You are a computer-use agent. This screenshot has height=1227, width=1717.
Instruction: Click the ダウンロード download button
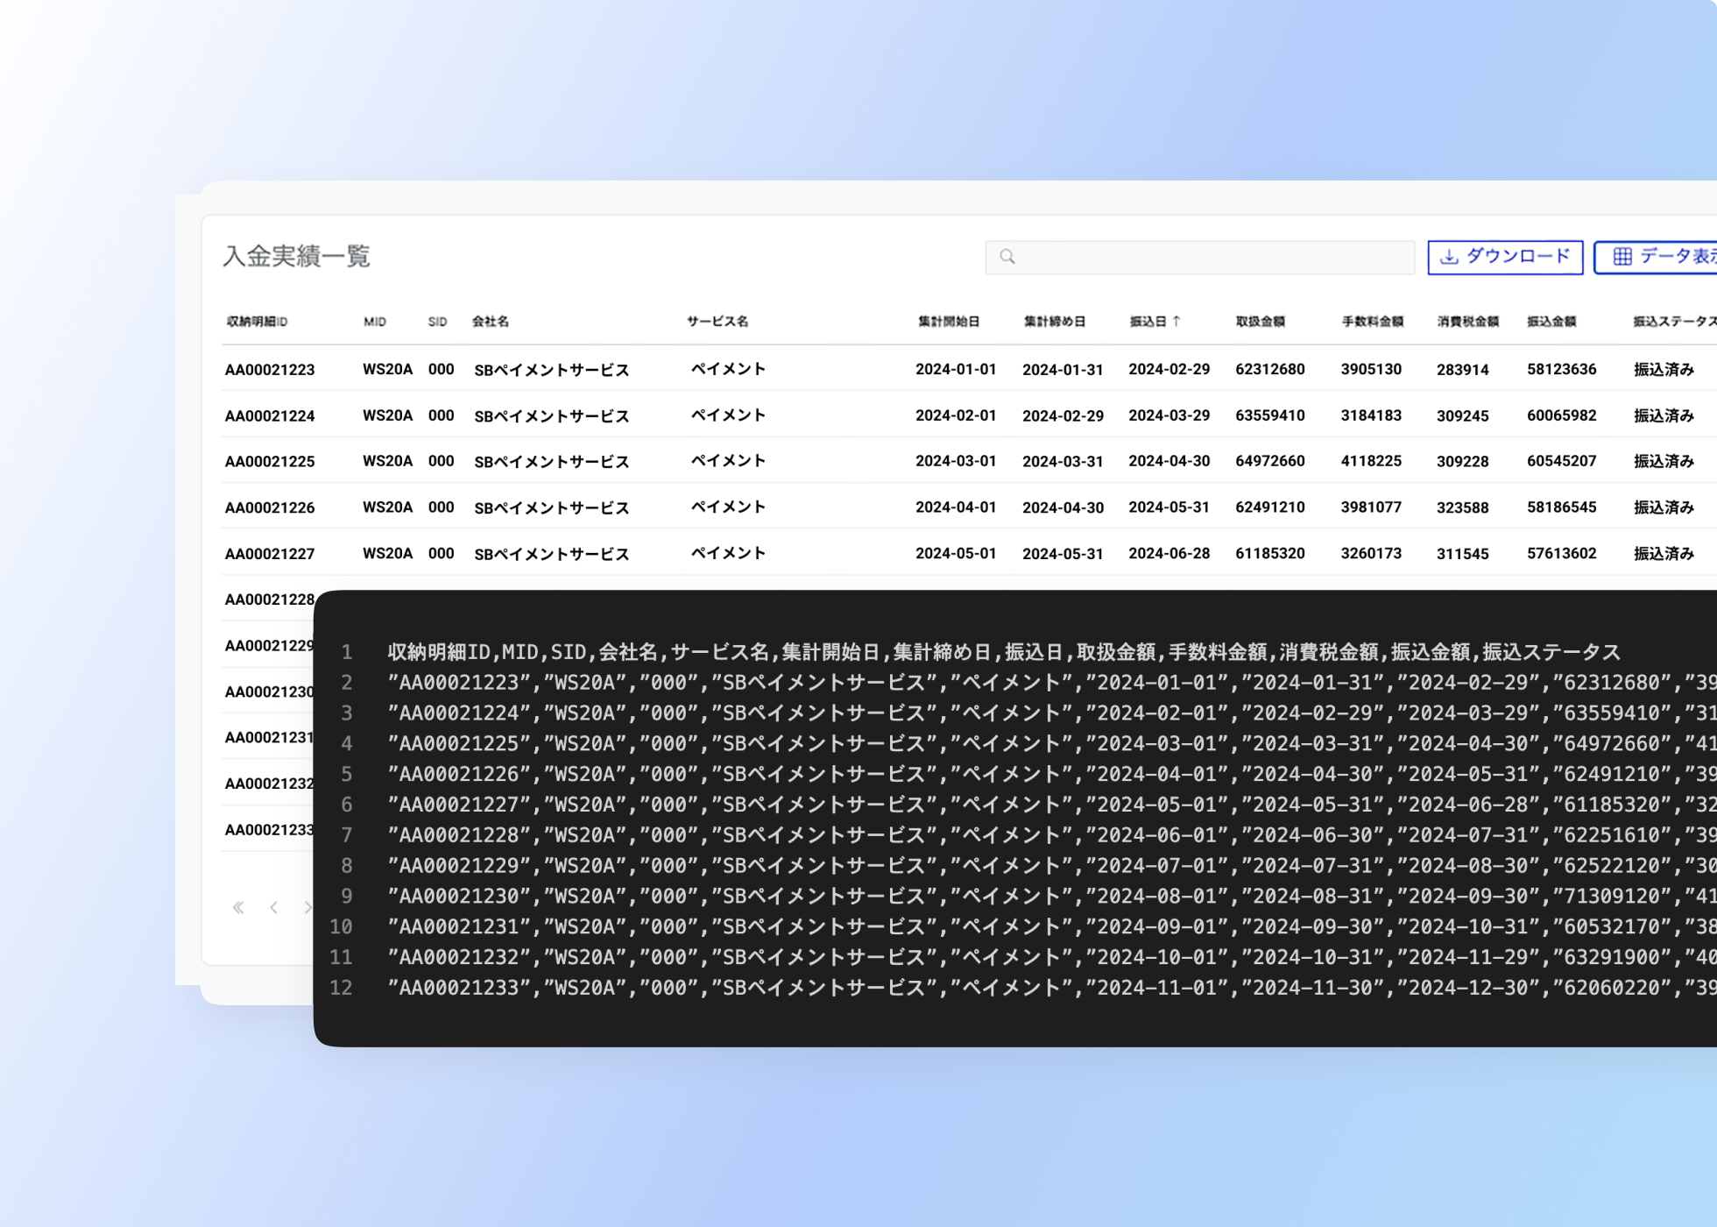click(x=1505, y=257)
